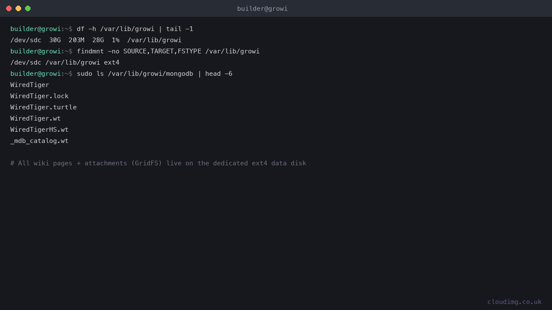This screenshot has width=552, height=310.
Task: Click the window title builder@growi
Action: pyautogui.click(x=262, y=9)
